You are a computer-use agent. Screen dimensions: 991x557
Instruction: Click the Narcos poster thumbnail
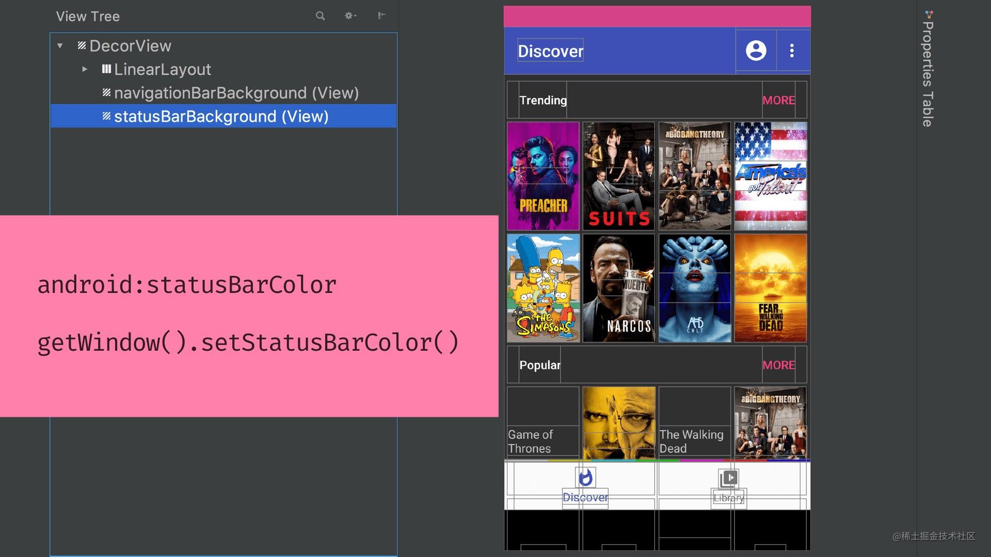point(618,288)
